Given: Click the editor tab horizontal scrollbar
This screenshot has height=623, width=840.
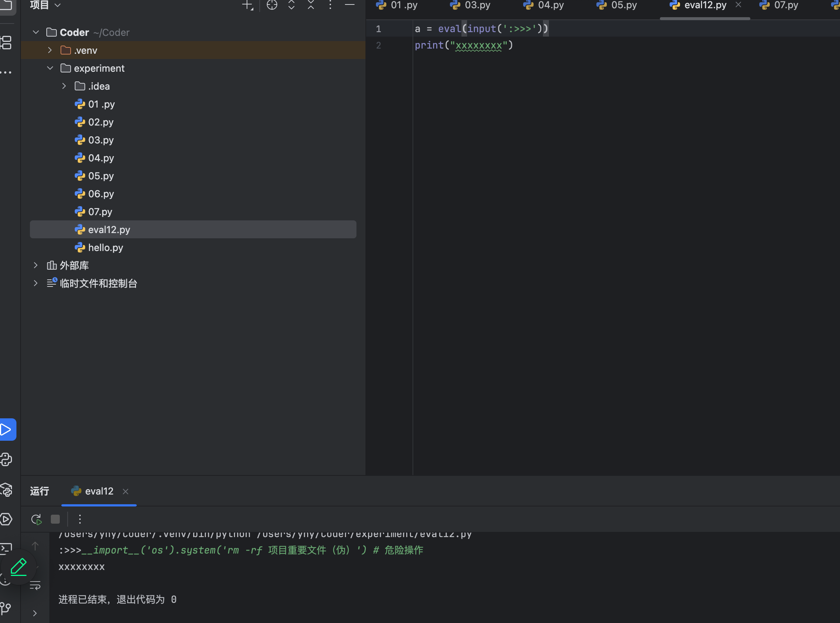Looking at the screenshot, I should coord(705,18).
